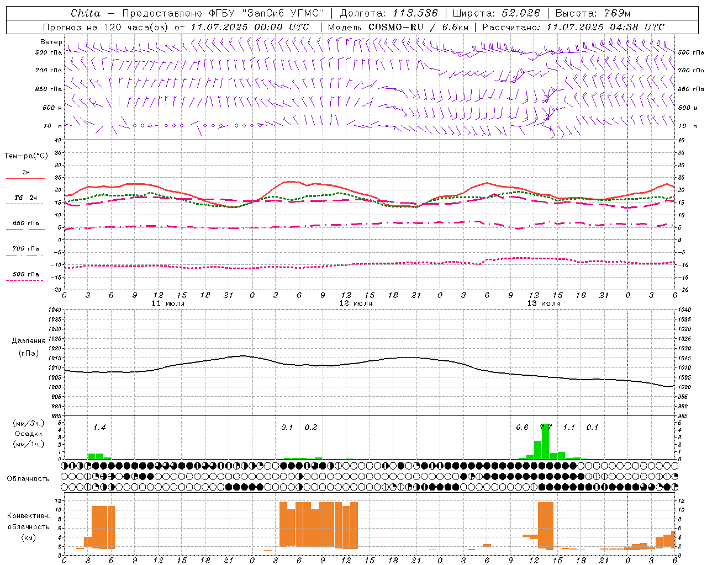Select the "Широта: 52.026" header field

tap(496, 13)
